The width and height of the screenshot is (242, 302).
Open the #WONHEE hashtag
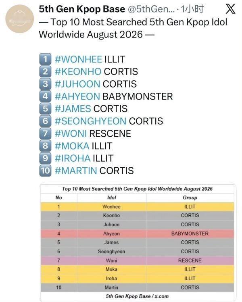click(x=78, y=59)
